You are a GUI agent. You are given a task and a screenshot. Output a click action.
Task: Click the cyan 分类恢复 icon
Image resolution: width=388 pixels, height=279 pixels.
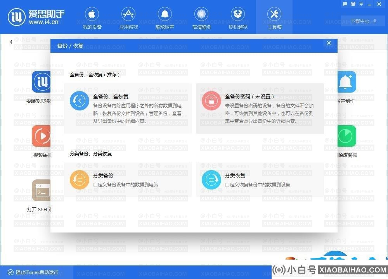coord(211,180)
